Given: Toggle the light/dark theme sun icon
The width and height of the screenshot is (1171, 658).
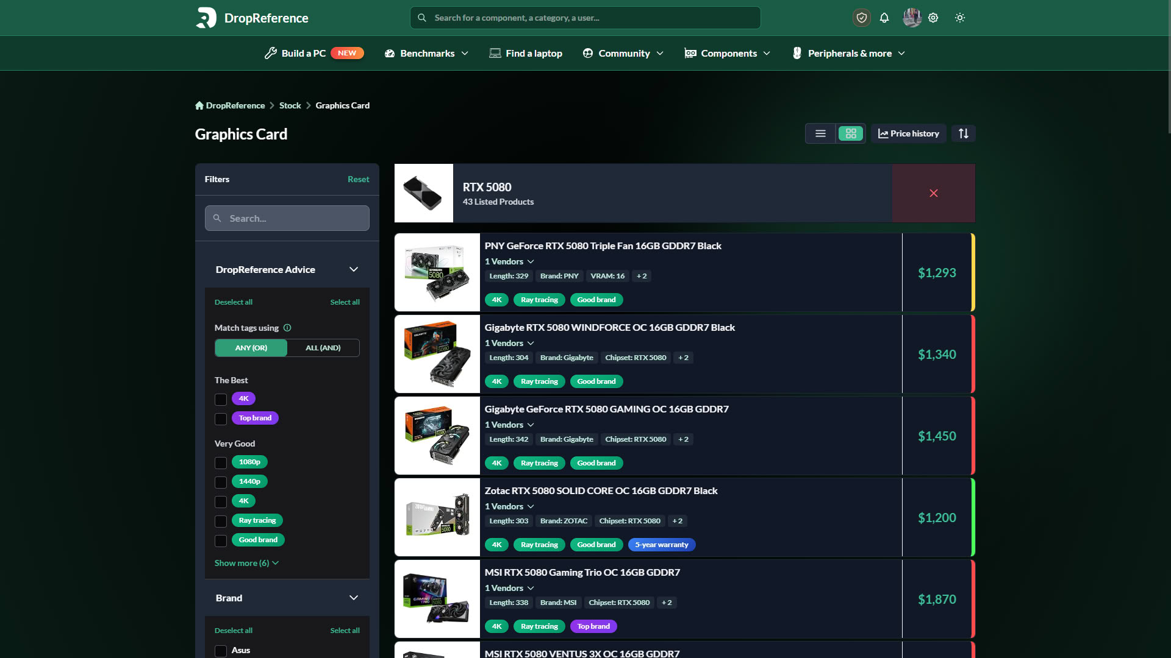Looking at the screenshot, I should point(960,18).
